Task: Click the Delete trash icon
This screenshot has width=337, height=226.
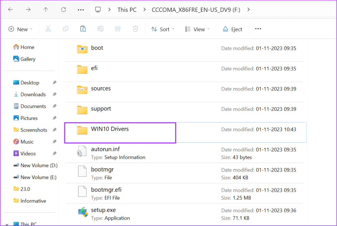Action: [x=135, y=29]
